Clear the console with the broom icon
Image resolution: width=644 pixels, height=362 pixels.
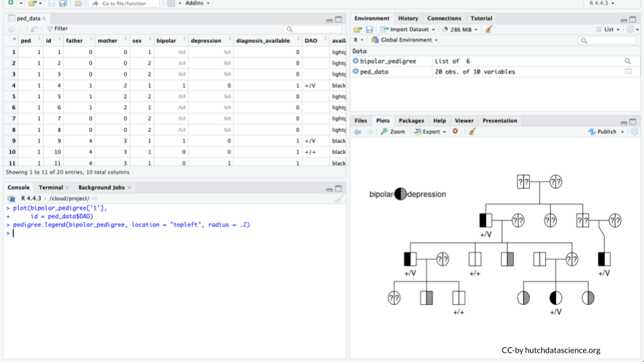(x=338, y=198)
